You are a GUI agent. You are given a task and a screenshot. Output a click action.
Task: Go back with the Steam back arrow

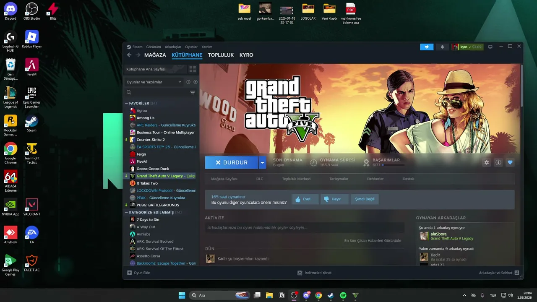coord(129,55)
